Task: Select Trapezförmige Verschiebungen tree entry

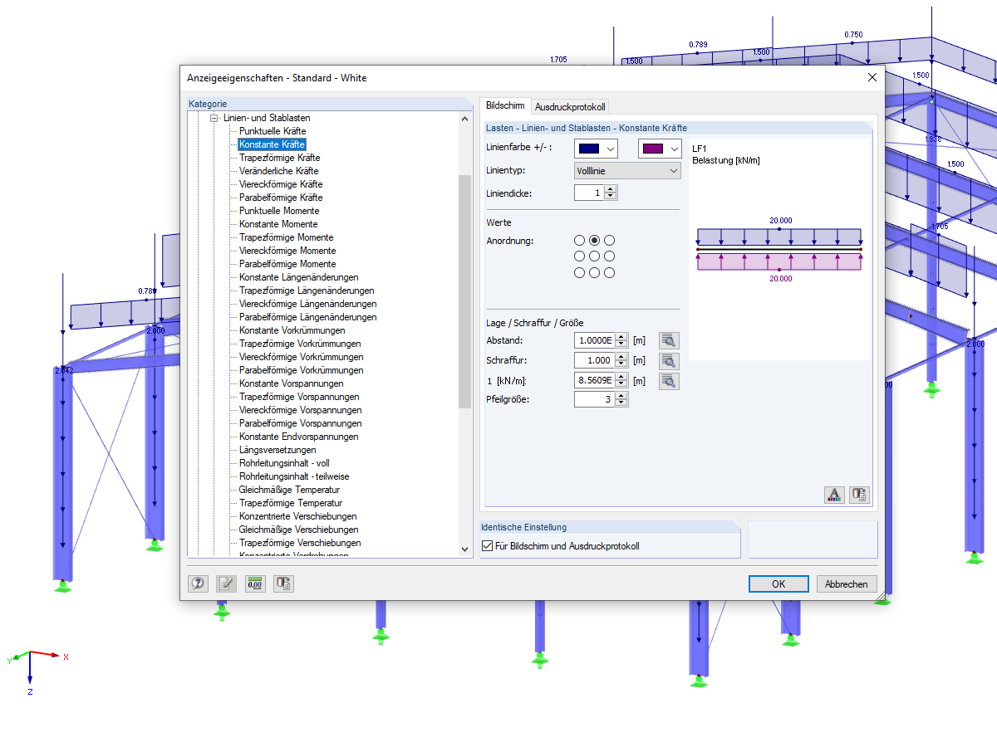Action: (300, 543)
